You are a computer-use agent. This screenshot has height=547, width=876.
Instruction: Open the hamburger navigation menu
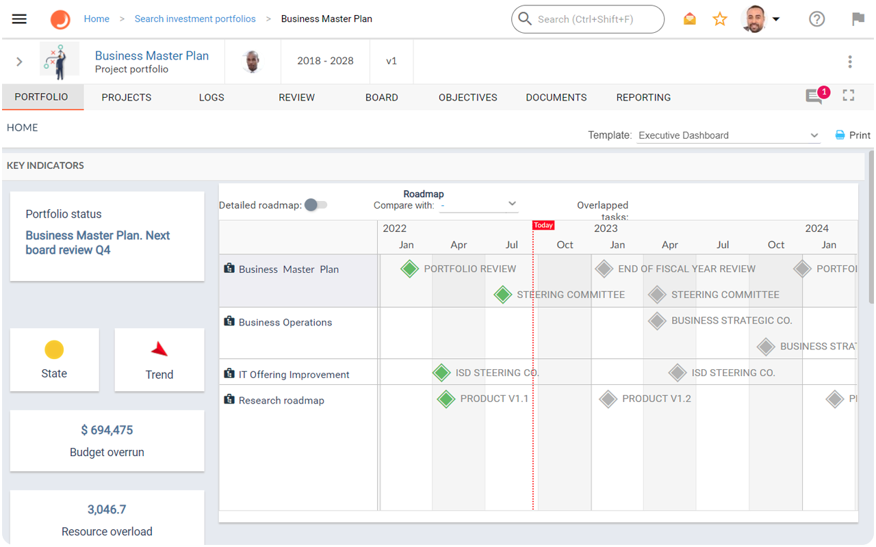click(x=18, y=18)
